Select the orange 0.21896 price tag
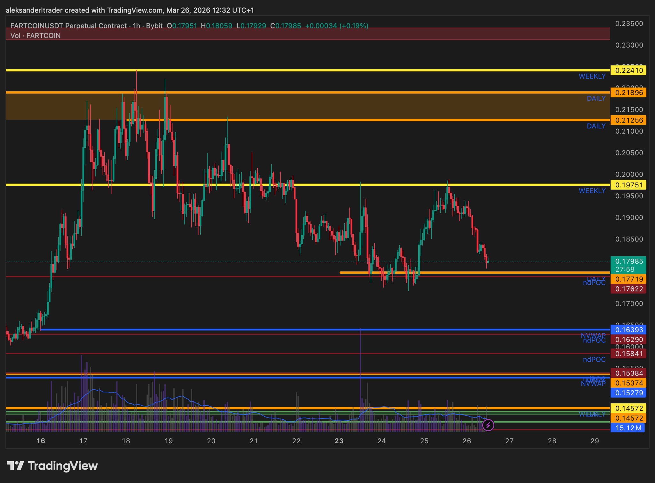Image resolution: width=655 pixels, height=483 pixels. (628, 93)
